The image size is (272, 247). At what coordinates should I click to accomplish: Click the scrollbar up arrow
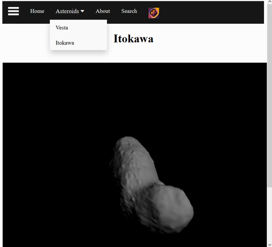click(269, 2)
